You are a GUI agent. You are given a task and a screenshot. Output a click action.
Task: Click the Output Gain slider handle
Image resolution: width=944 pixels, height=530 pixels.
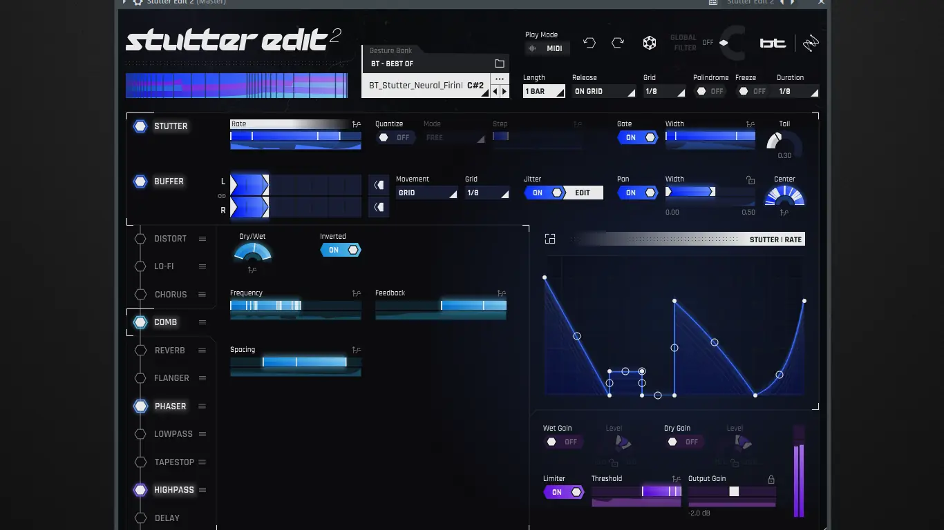tap(734, 491)
